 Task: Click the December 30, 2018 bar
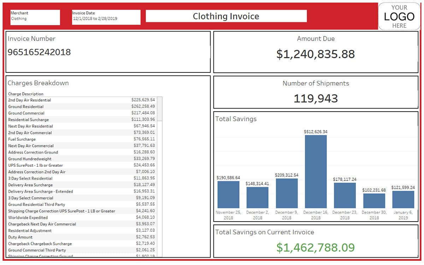tap(374, 200)
